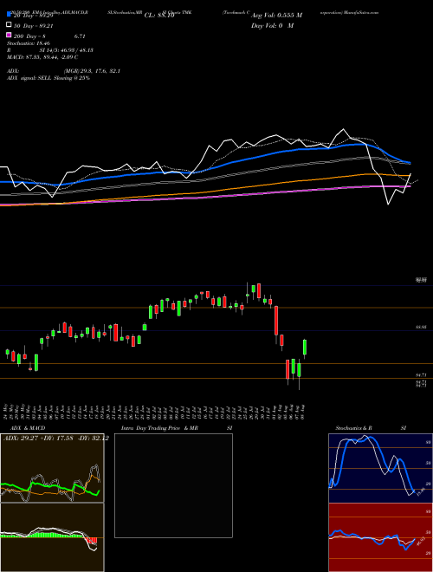
Task: Click the large red drop candlestick after the peak
Action: point(276,321)
